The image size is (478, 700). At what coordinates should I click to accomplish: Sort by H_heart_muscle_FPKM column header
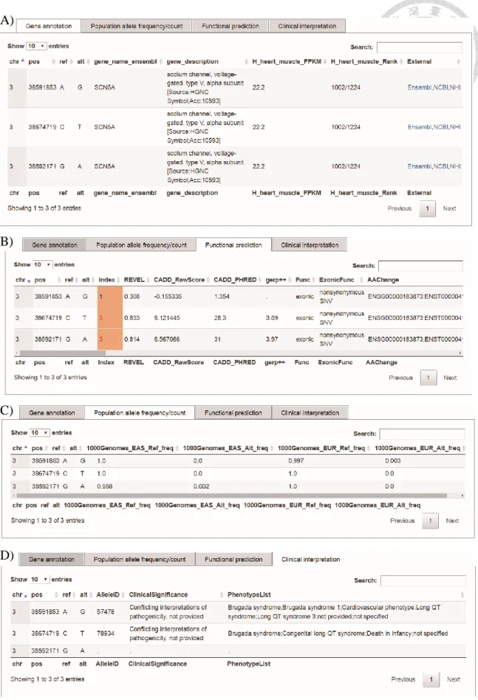(287, 61)
